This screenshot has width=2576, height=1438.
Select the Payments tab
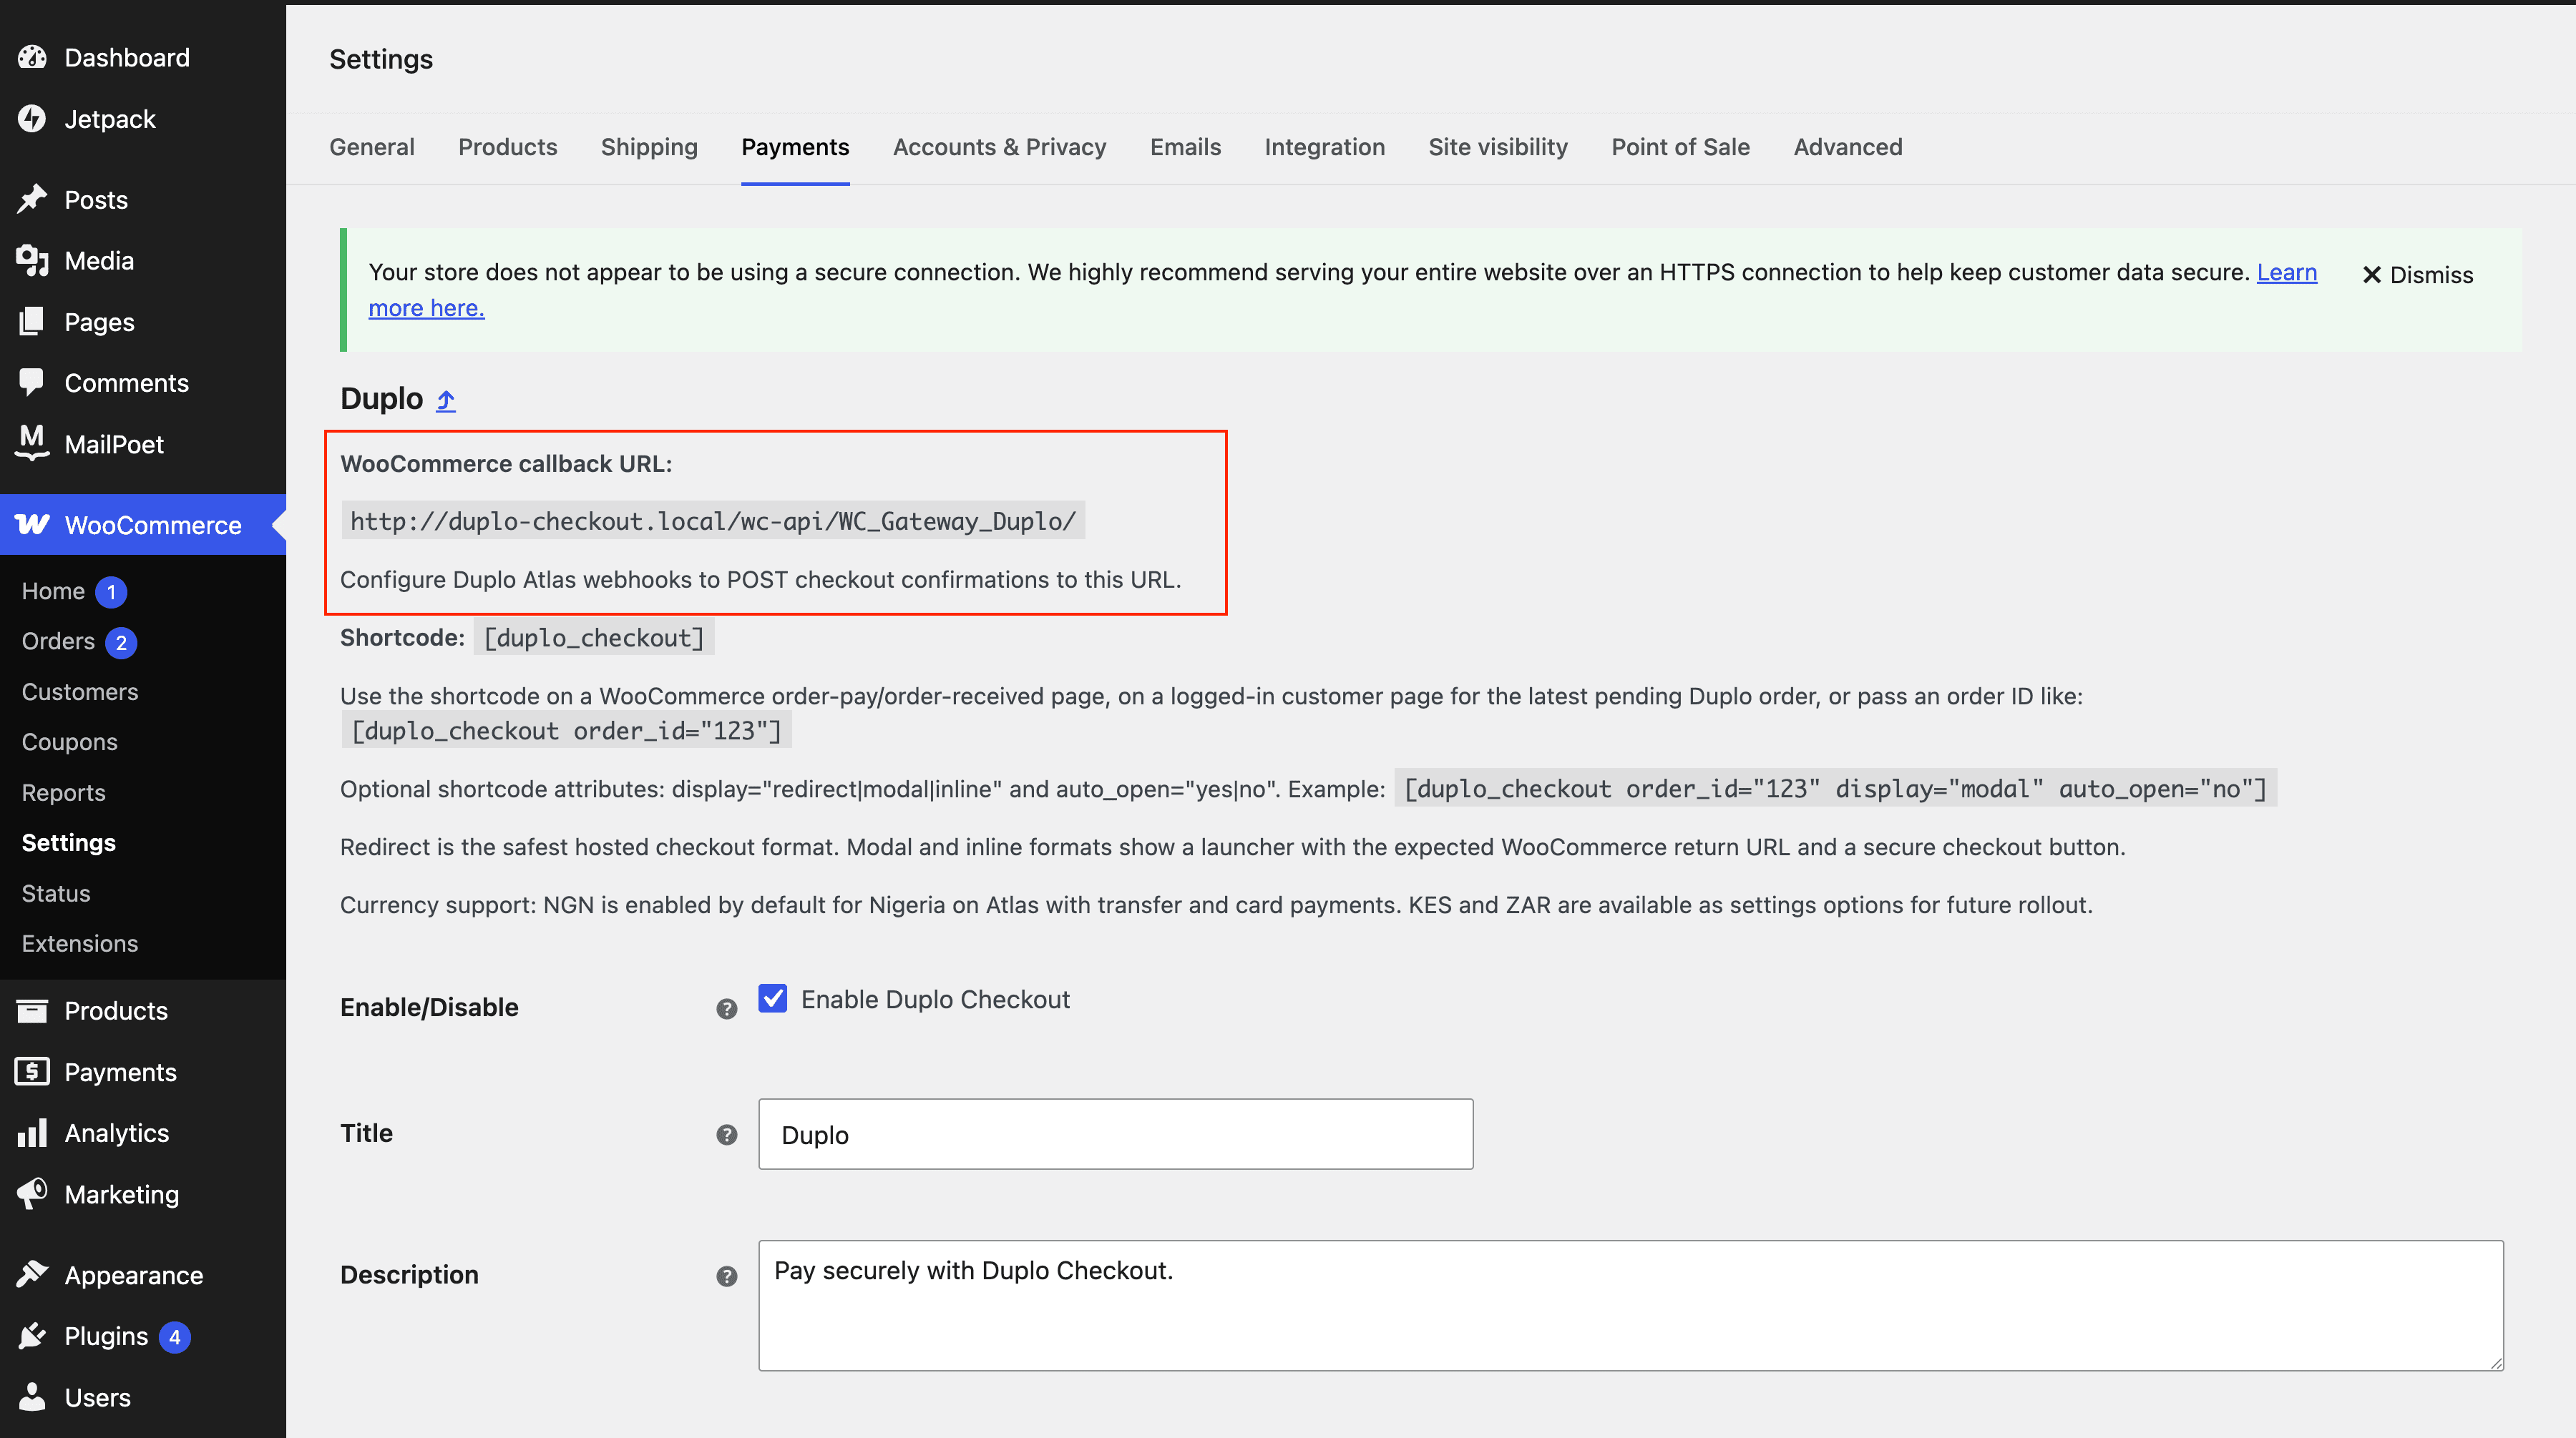795,147
